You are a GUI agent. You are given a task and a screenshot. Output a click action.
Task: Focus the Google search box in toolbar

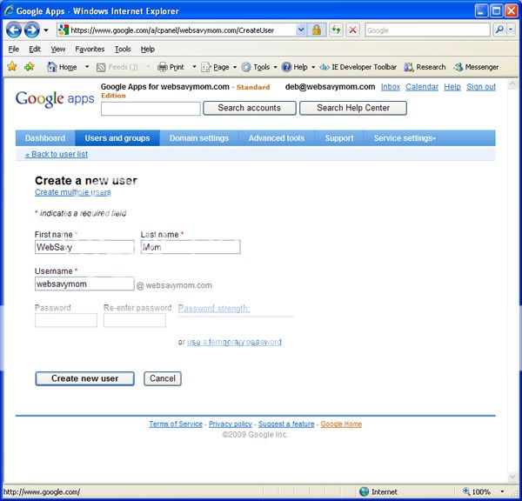point(427,30)
